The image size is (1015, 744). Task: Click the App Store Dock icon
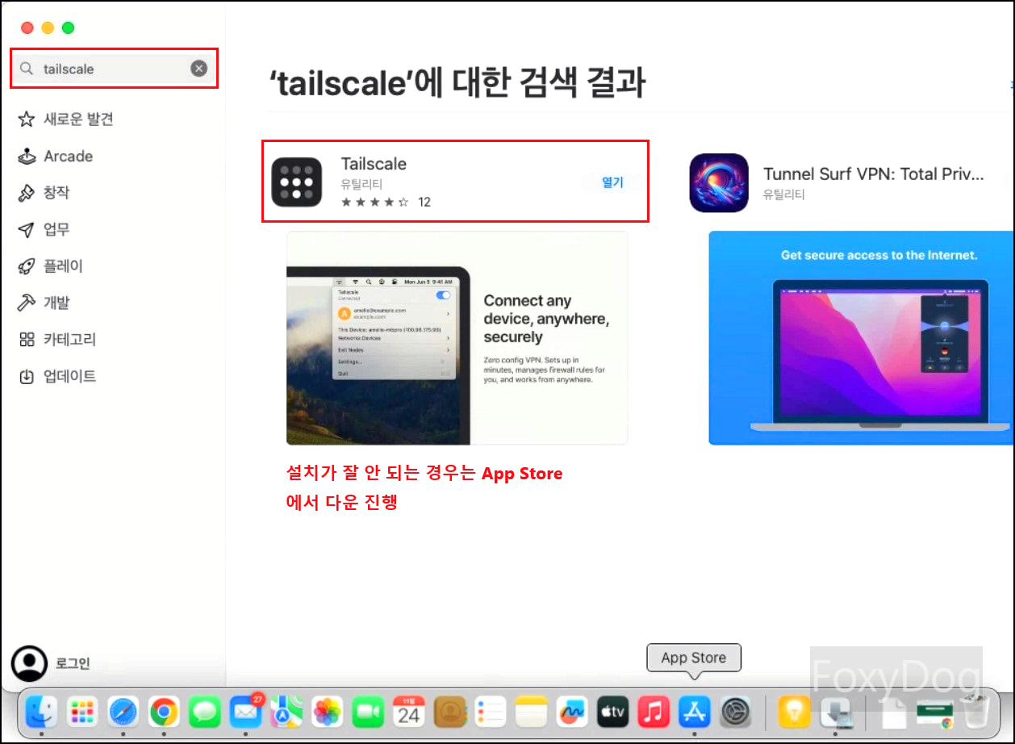pyautogui.click(x=694, y=712)
